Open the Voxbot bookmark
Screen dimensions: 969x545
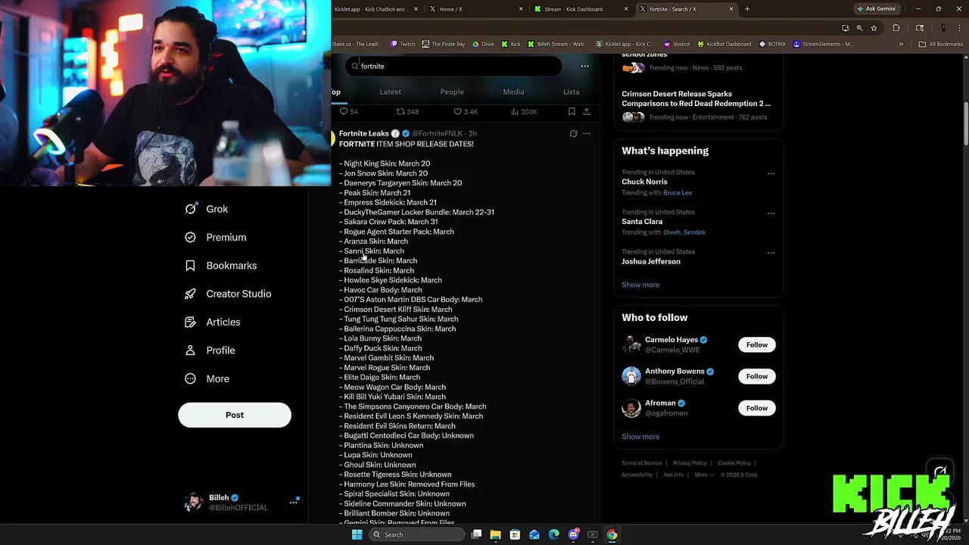[677, 44]
